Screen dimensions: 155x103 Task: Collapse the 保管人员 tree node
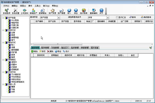[3, 84]
